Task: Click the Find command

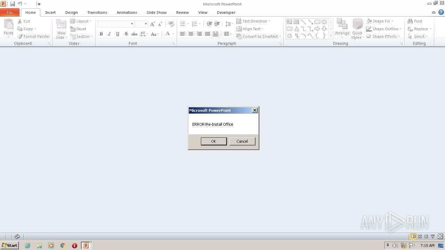Action: tap(415, 21)
